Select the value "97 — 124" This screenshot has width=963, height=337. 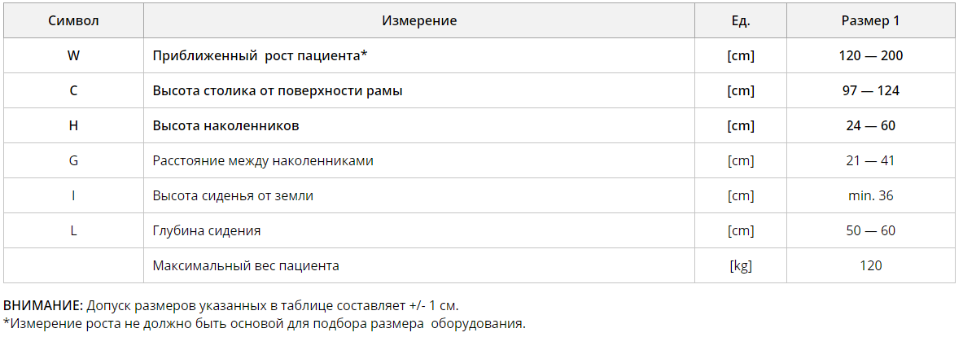[870, 91]
